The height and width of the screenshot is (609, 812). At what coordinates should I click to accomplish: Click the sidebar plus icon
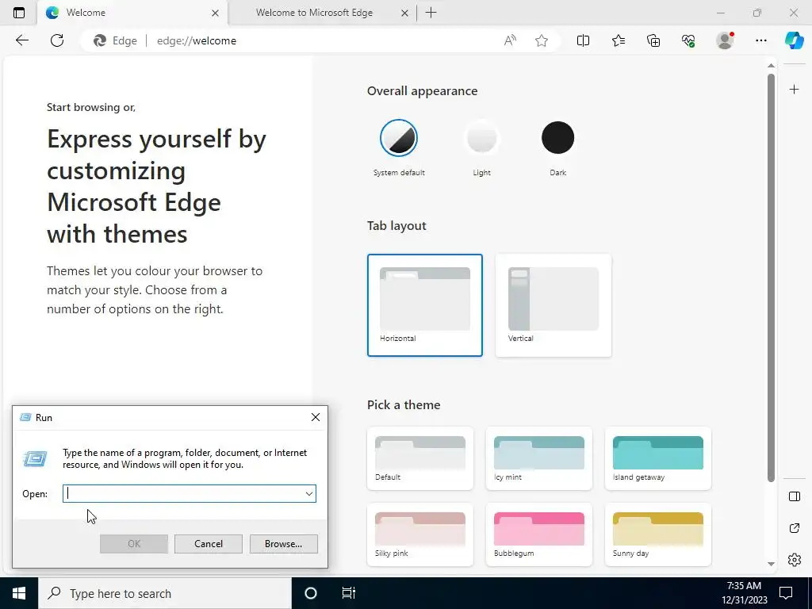point(794,90)
